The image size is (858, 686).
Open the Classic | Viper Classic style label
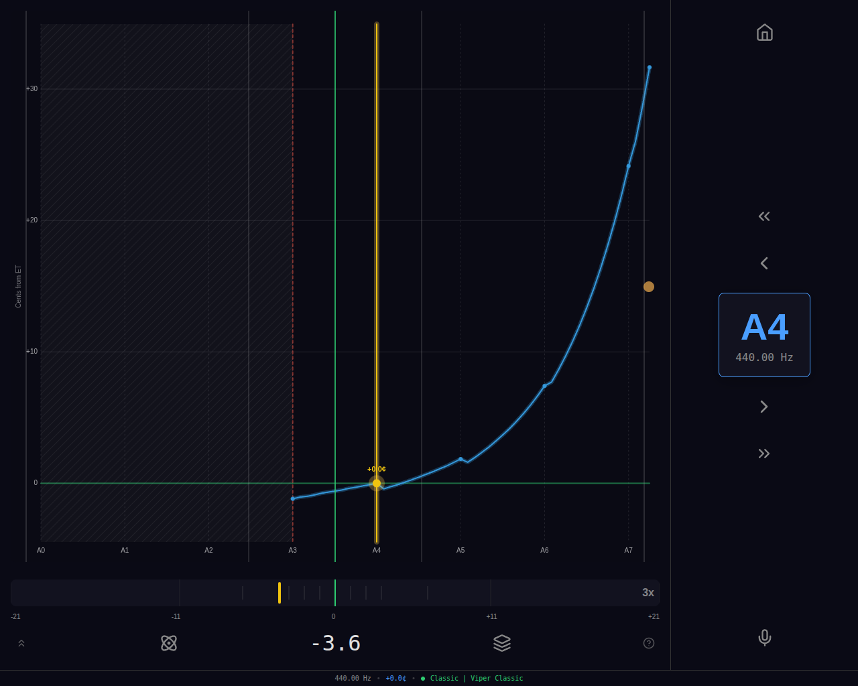click(476, 679)
